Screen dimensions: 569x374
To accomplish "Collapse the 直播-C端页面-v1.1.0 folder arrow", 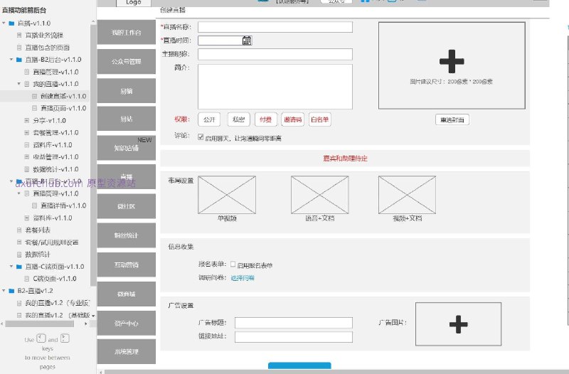I will 11,267.
